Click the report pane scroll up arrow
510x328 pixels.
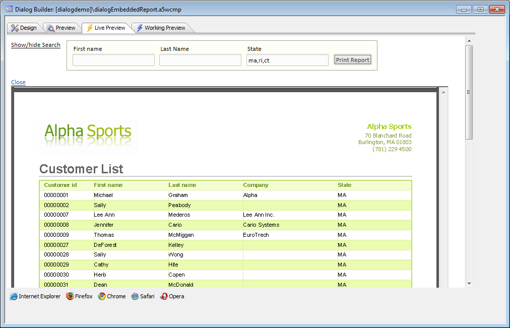443,92
